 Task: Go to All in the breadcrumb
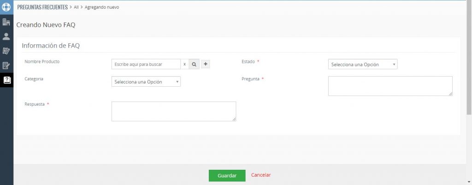(76, 7)
